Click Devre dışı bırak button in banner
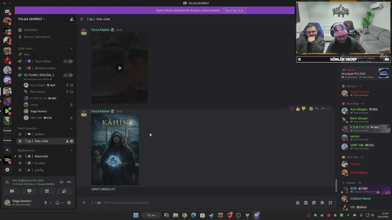Screen dimensions: 392x220 click(234, 10)
